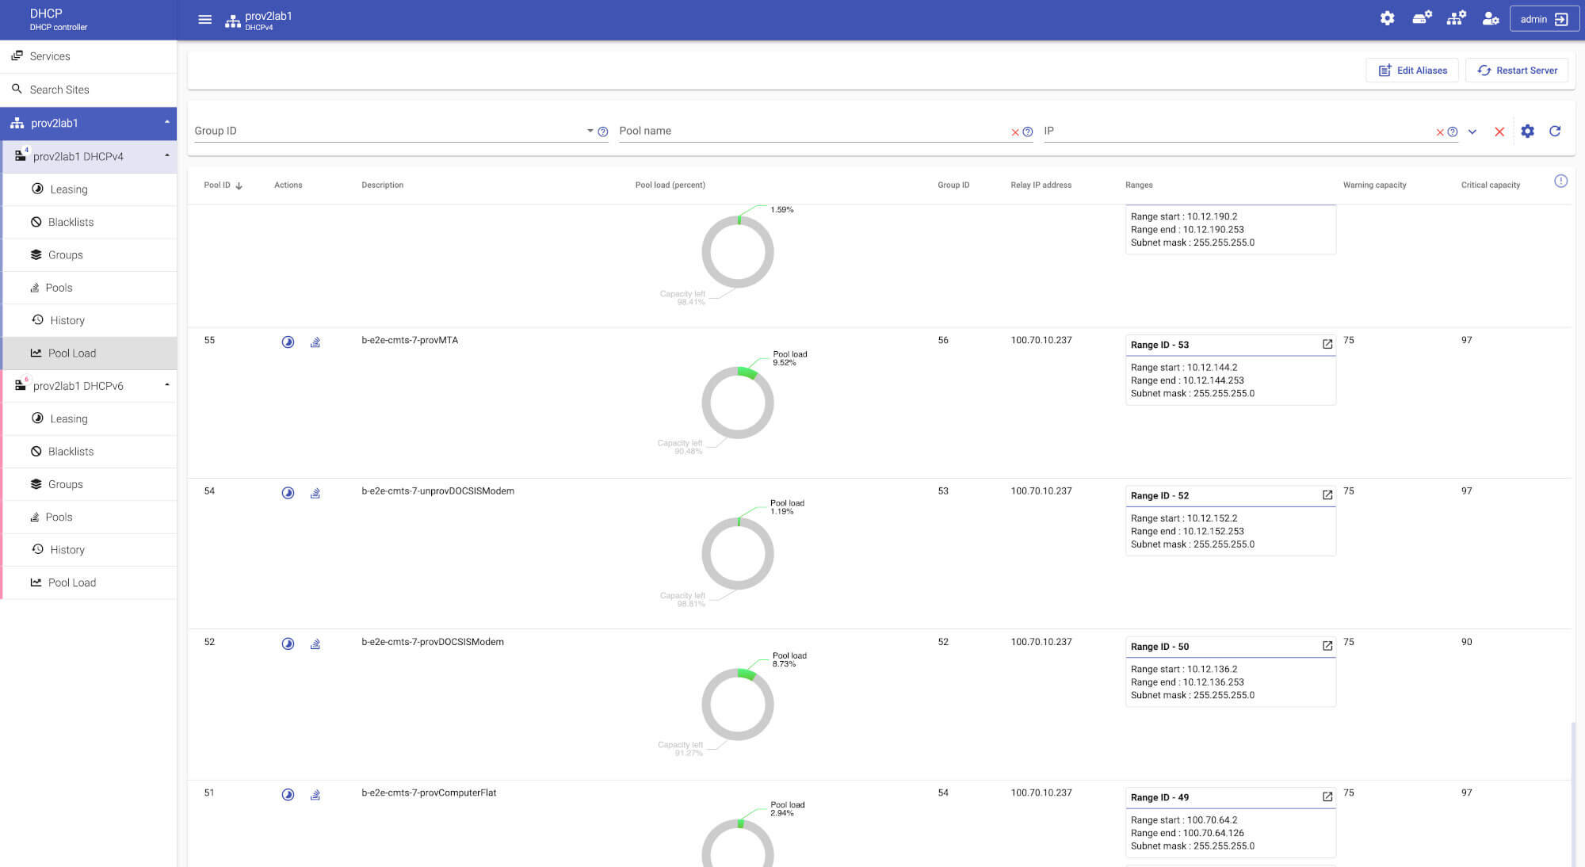1585x867 pixels.
Task: Collapse the prov2lab1 DHCPv6 section
Action: 166,385
